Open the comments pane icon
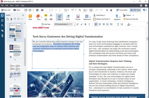The width and height of the screenshot is (149, 98). [x=145, y=10]
